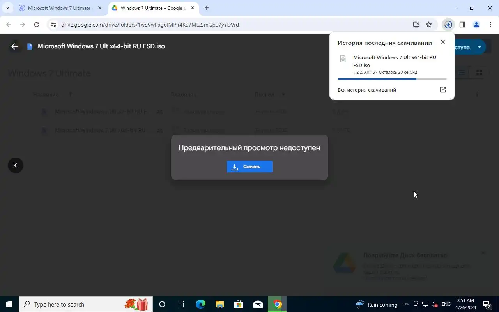Switch to Microsoft Windows 7 Ultimate tab
The height and width of the screenshot is (312, 499).
click(x=59, y=8)
